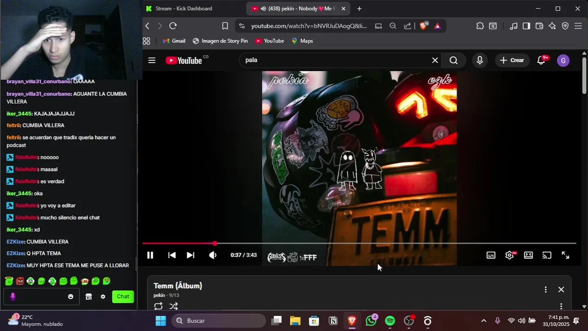588x331 pixels.
Task: Open WhatsApp from the taskbar
Action: click(371, 320)
